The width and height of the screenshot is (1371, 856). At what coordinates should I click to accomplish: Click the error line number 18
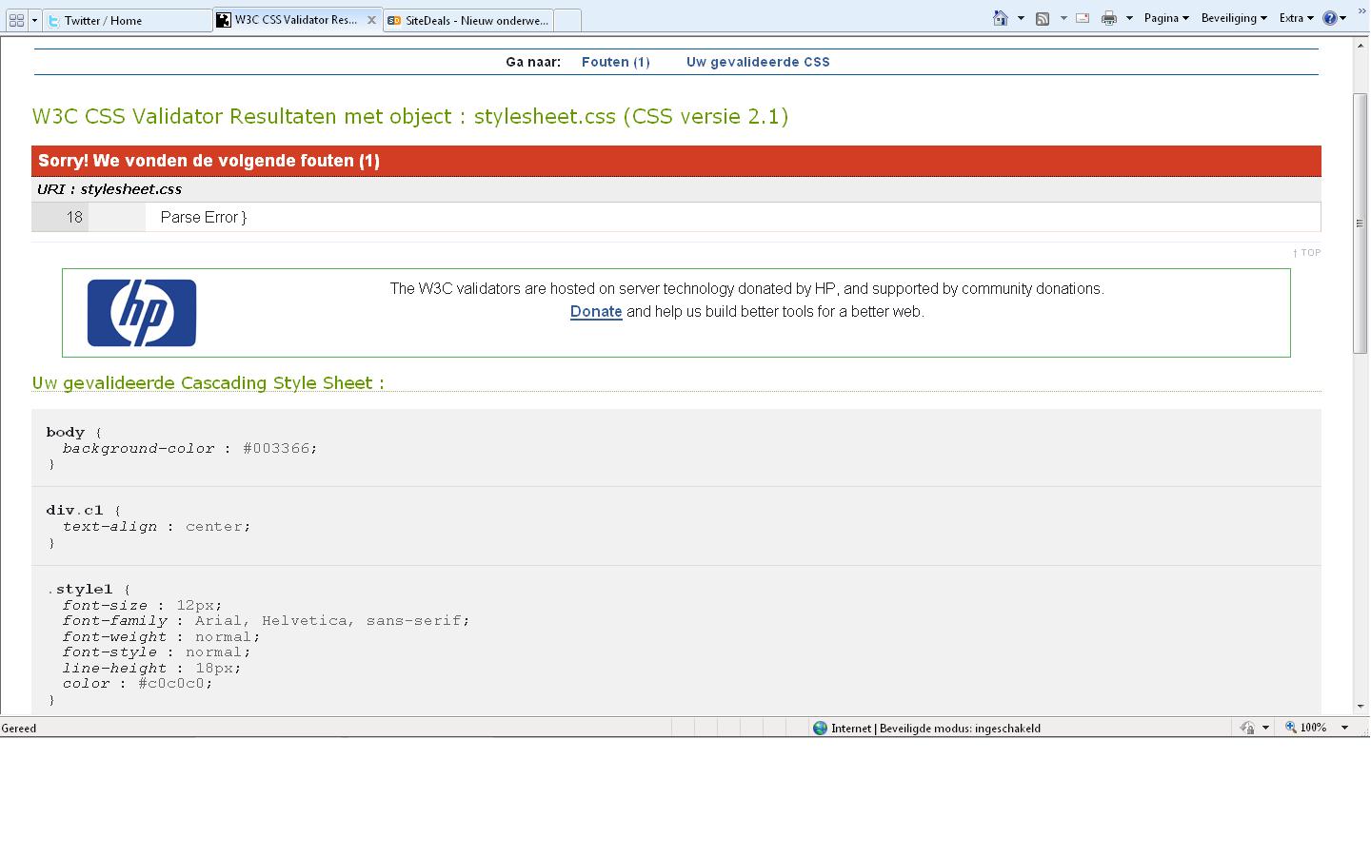[x=74, y=217]
